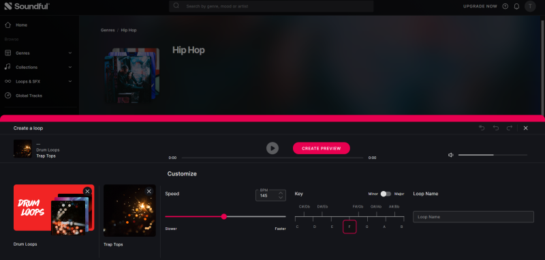Click the user avatar T icon
Viewport: 545px width, 260px height.
click(x=530, y=6)
